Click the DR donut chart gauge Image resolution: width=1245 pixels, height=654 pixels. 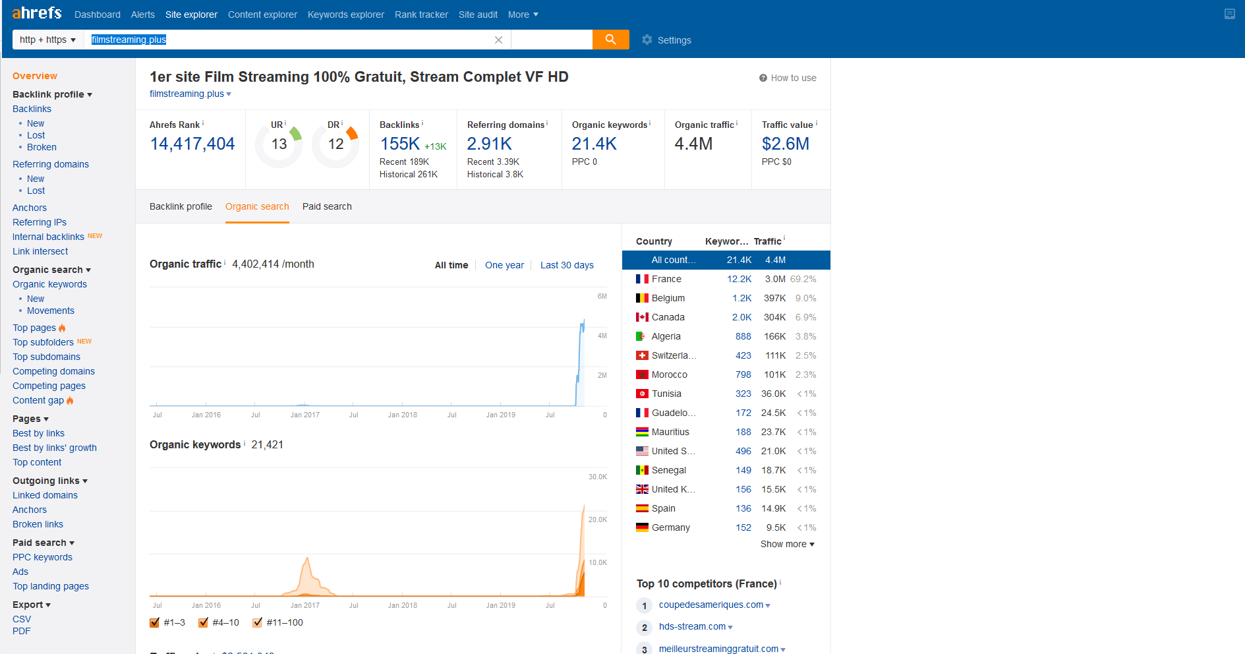(x=335, y=144)
